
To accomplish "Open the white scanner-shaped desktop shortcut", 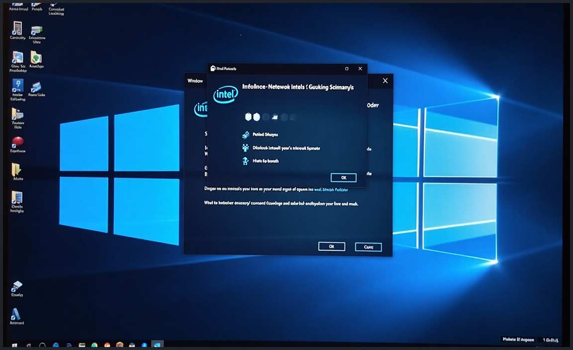I will pyautogui.click(x=16, y=286).
